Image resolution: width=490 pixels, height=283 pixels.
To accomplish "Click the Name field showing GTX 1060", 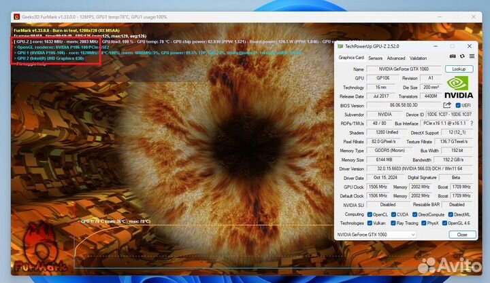I will (404, 69).
